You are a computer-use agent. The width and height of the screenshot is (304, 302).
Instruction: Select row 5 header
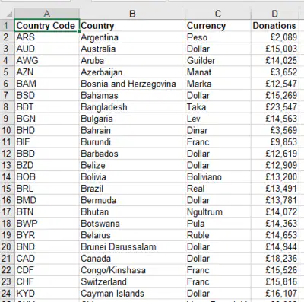[7, 72]
